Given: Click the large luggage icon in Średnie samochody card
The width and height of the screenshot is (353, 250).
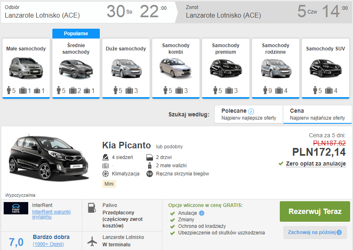Looking at the screenshot, I should pos(73,91).
